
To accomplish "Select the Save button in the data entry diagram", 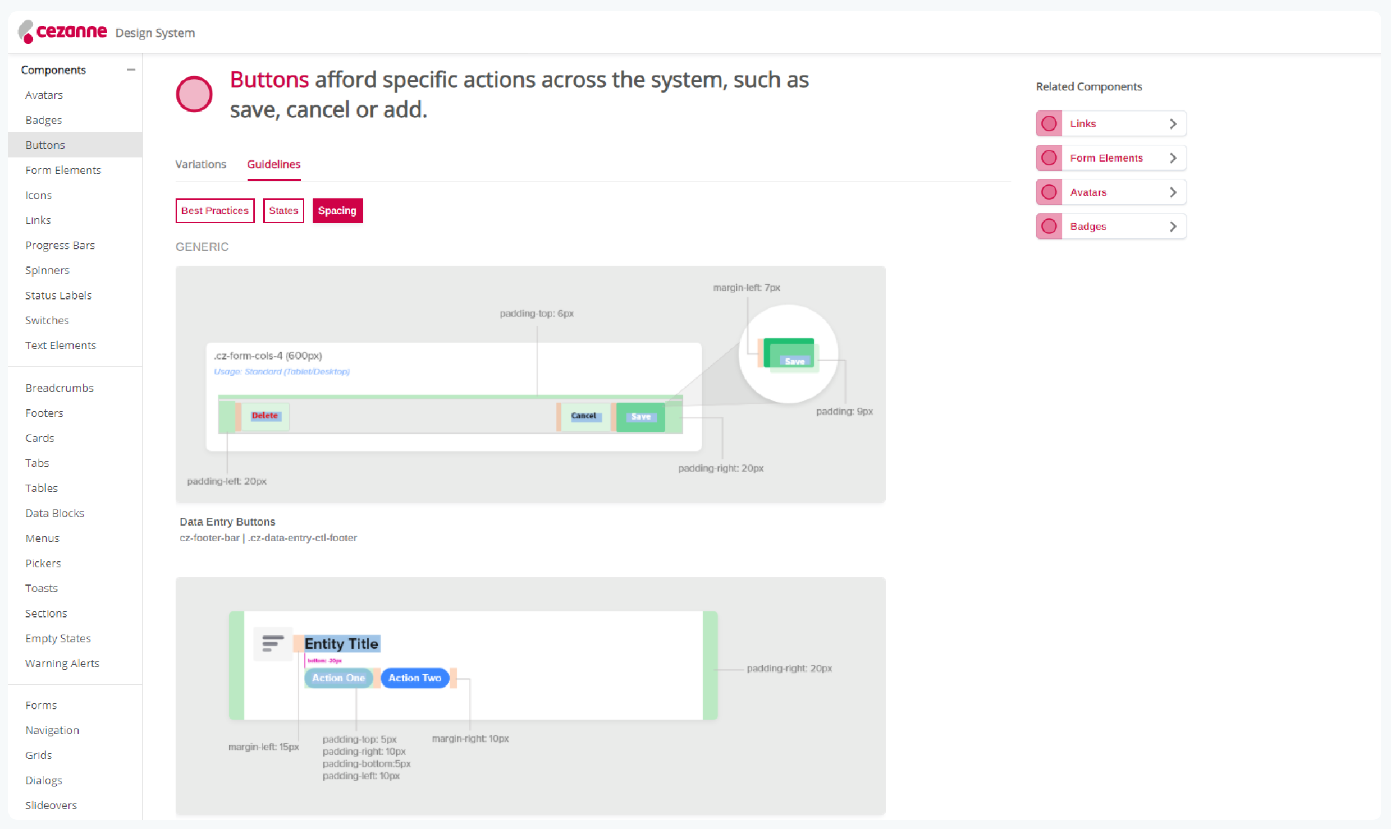I will click(640, 416).
